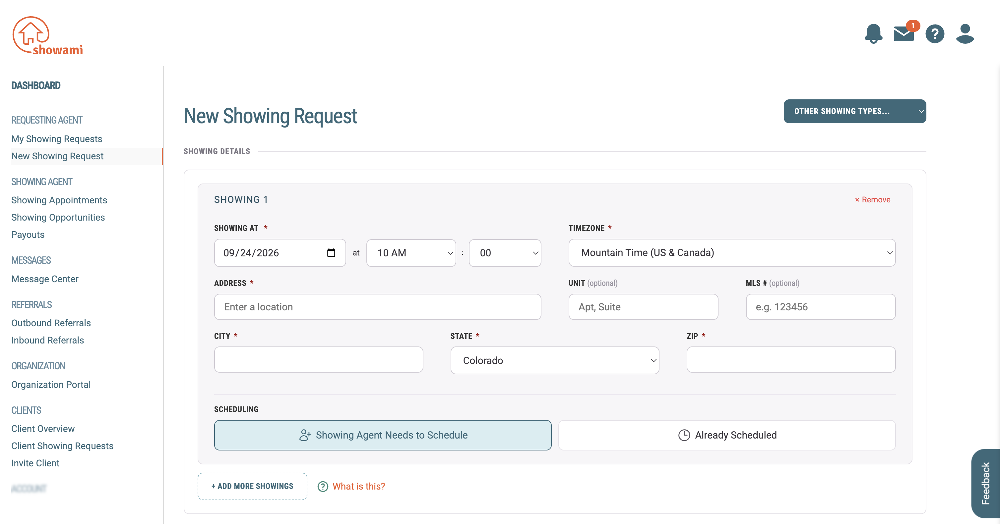
Task: Open the Other Showing Types dropdown
Action: pos(855,111)
